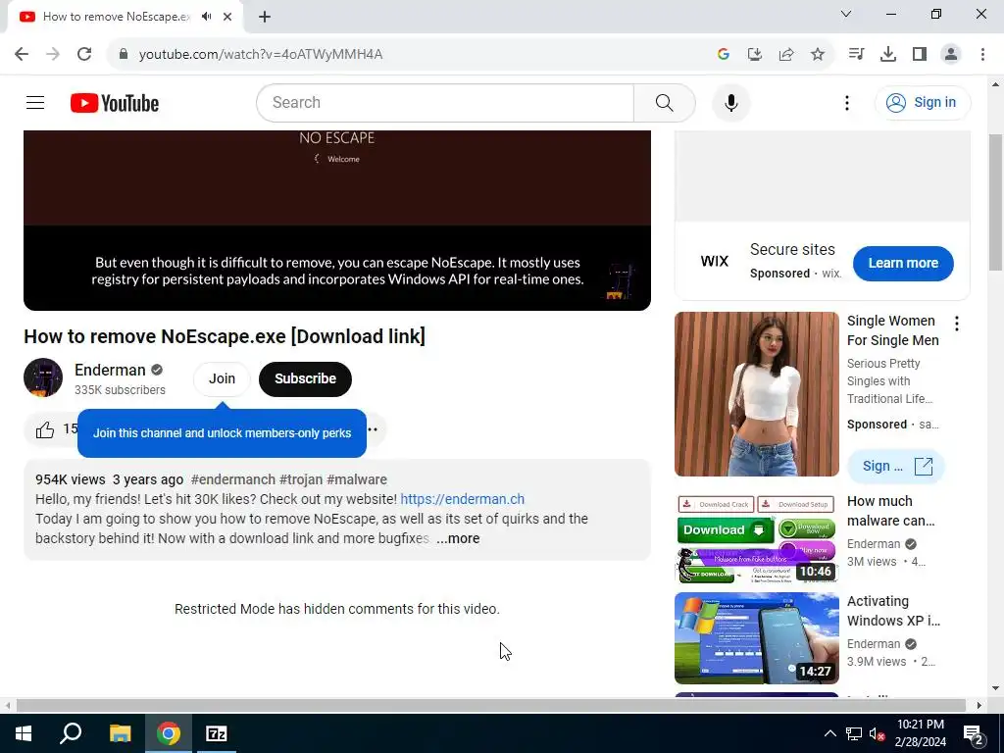Image resolution: width=1004 pixels, height=753 pixels.
Task: Open Windows taskbar search
Action: click(x=71, y=733)
